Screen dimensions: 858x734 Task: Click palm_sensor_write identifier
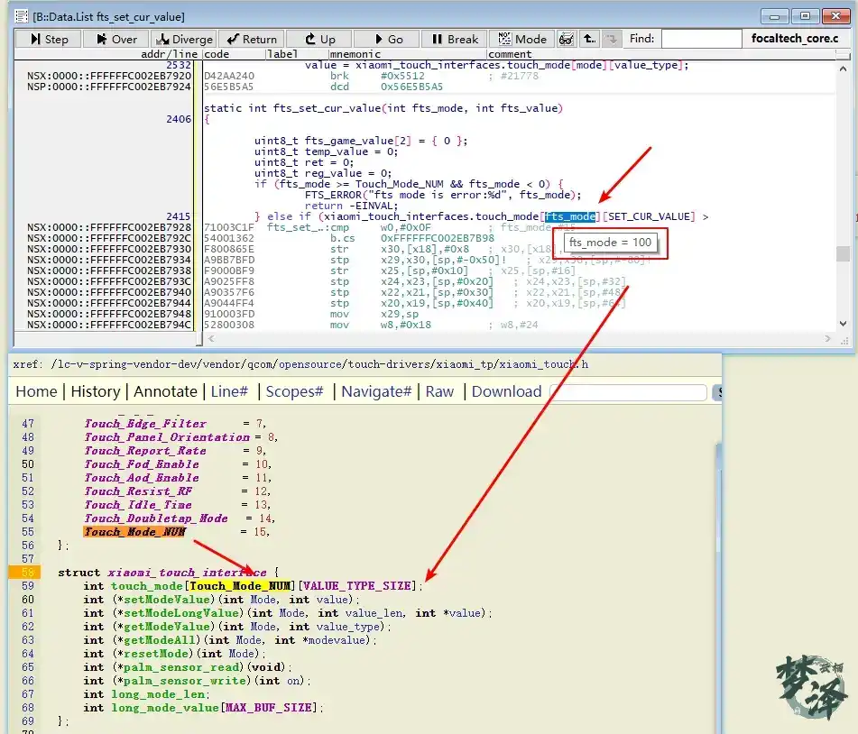tap(185, 681)
